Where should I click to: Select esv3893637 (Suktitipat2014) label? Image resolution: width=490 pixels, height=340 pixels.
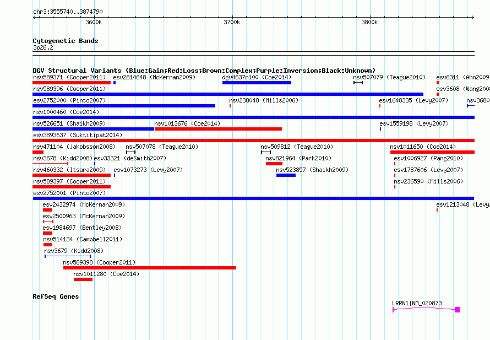(78, 135)
